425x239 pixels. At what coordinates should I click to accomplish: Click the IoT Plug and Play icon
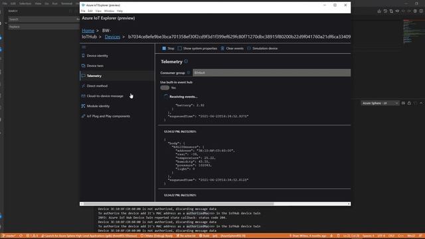pos(83,116)
